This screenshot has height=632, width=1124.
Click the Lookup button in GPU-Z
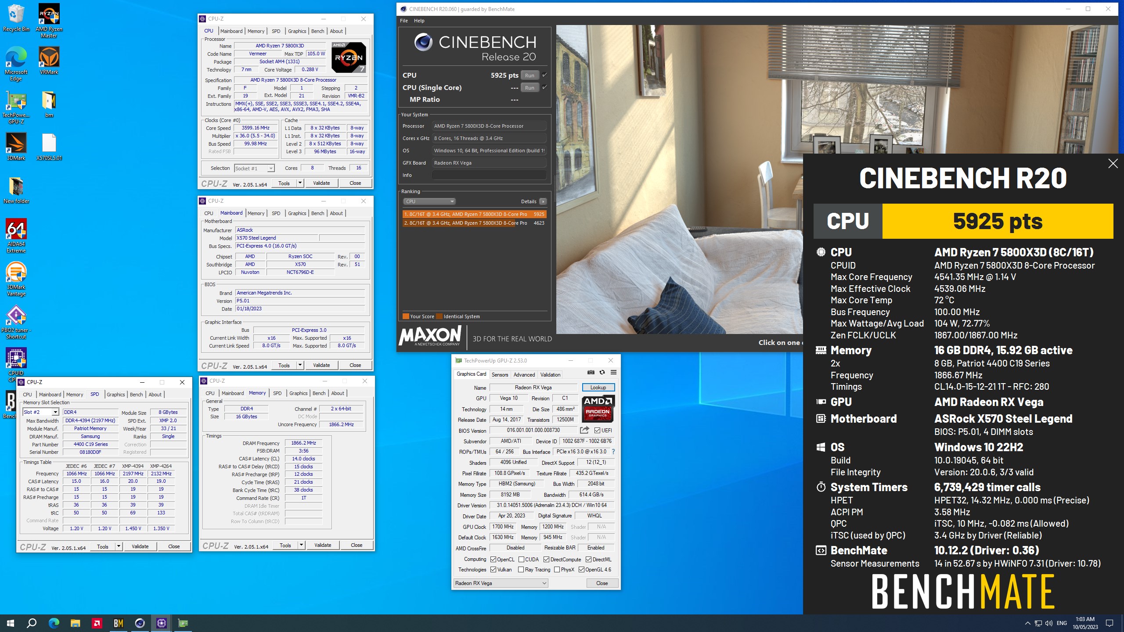click(x=598, y=388)
